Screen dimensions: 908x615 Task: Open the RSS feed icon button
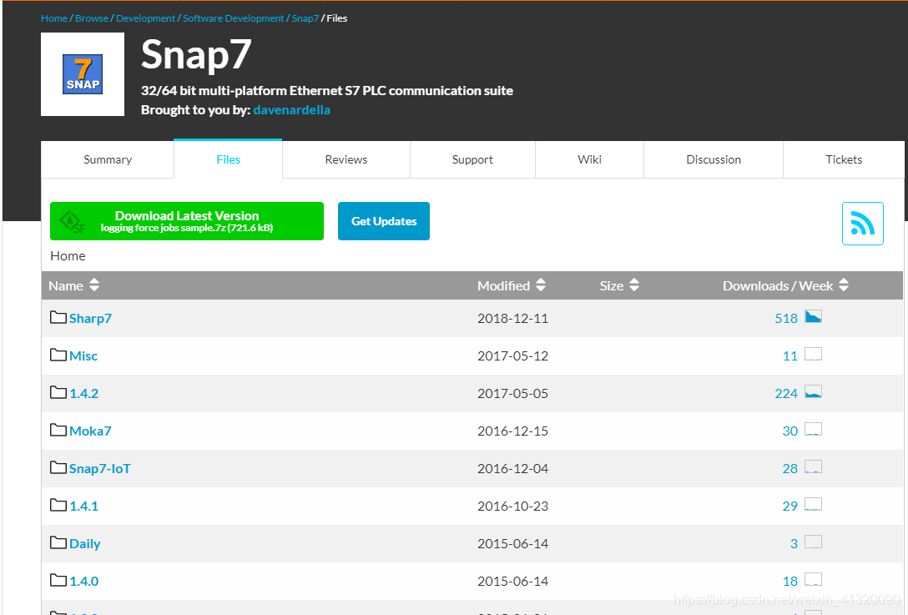(862, 224)
